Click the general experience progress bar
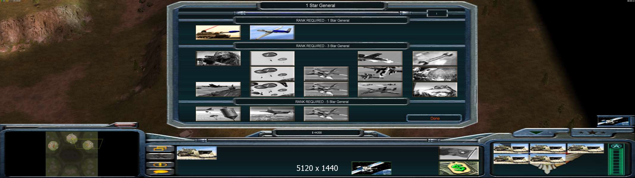 point(322,13)
